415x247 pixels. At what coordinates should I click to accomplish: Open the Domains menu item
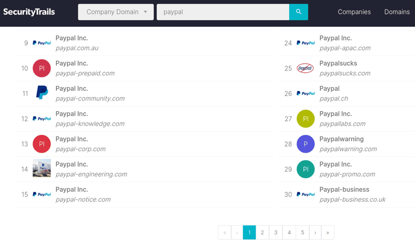tap(397, 12)
